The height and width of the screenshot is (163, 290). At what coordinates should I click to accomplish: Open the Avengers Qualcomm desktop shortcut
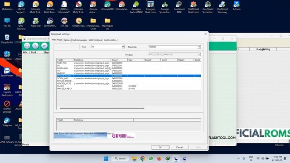[x=150, y=7]
